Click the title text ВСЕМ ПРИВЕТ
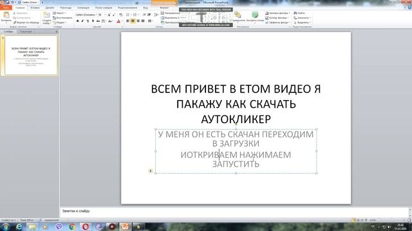Screen dimensions: 412x231 189,89
